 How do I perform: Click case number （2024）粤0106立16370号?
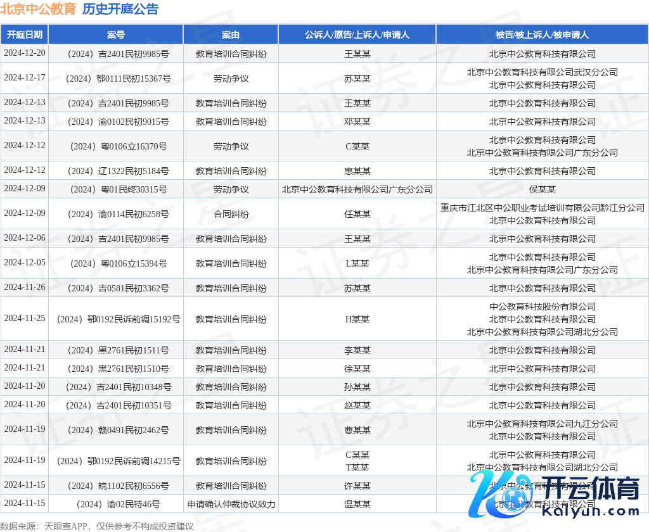pos(116,146)
